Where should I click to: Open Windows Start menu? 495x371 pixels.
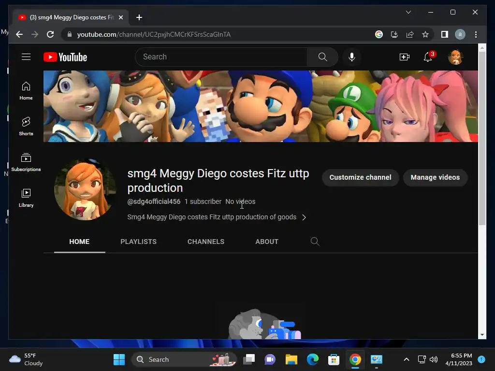[119, 359]
